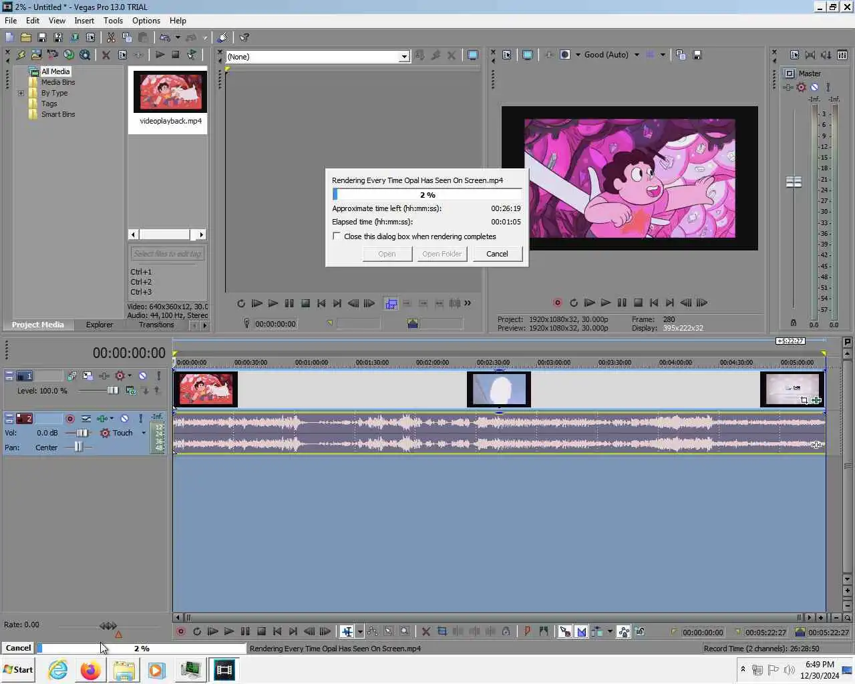Select All Media in the media tree
Screen dimensions: 855x684
[55, 71]
